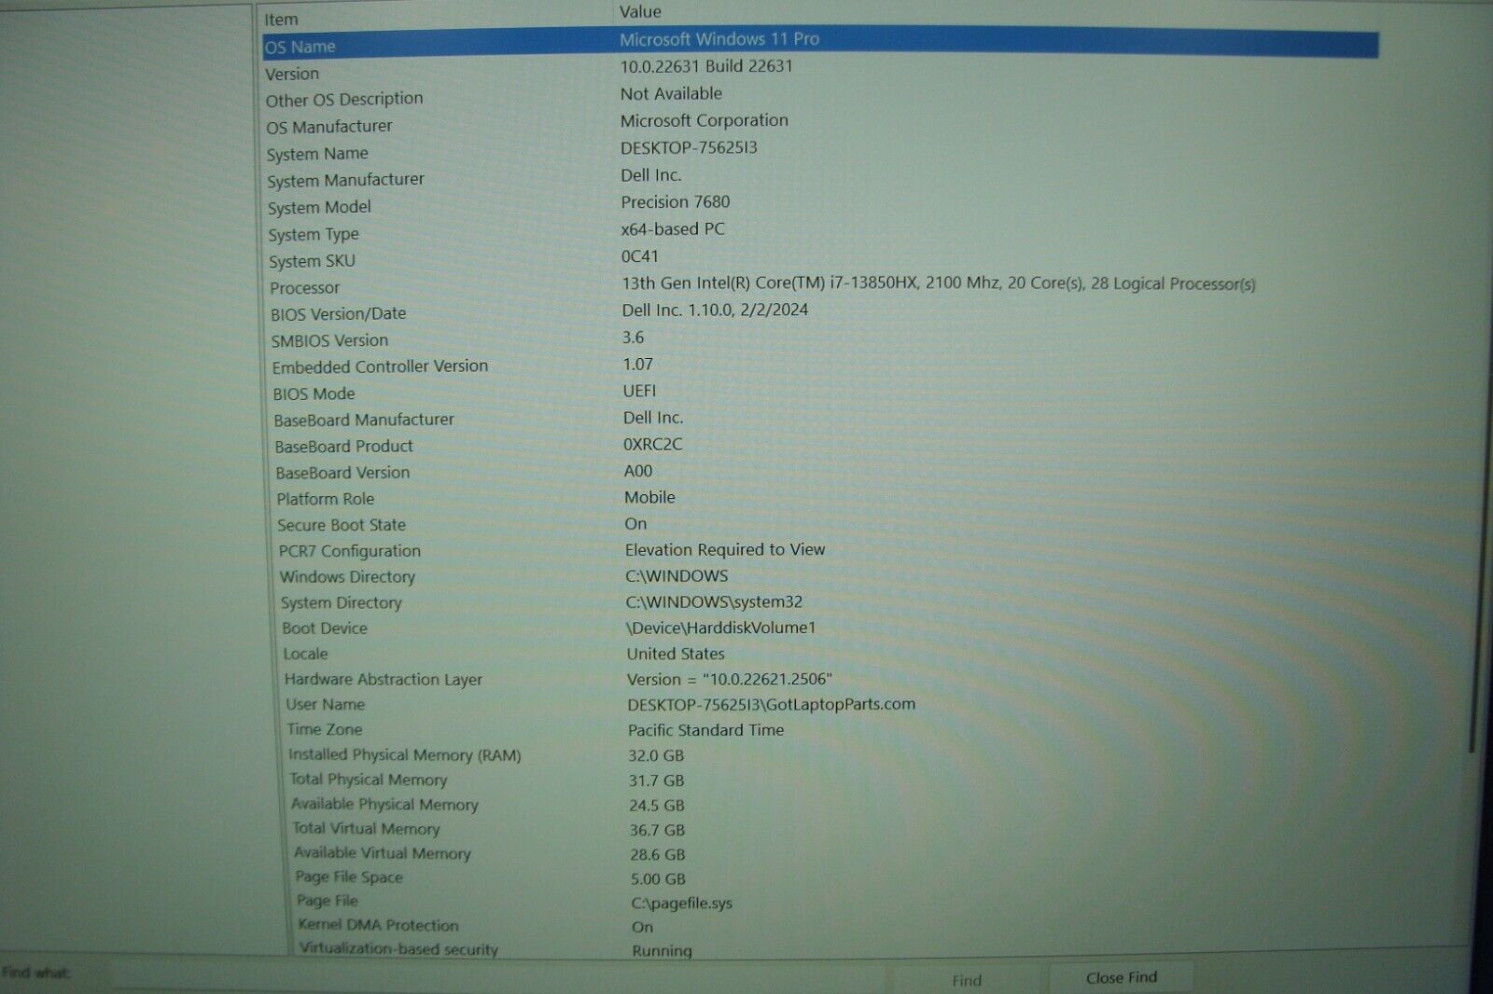Click the C:\WINDOWS\system32 value
The width and height of the screenshot is (1493, 994).
click(714, 602)
